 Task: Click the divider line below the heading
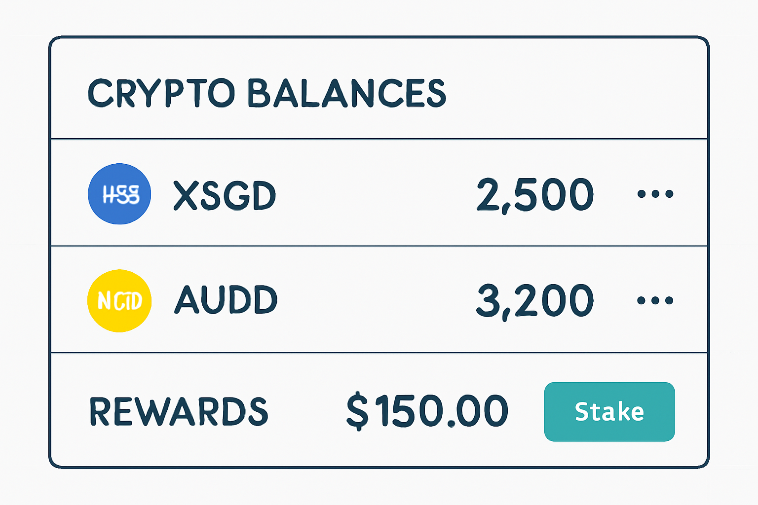point(379,139)
